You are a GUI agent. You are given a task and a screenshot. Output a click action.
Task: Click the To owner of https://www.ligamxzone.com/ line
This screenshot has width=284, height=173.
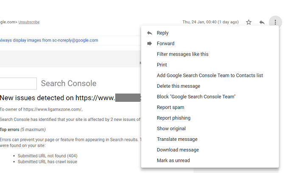(41, 109)
